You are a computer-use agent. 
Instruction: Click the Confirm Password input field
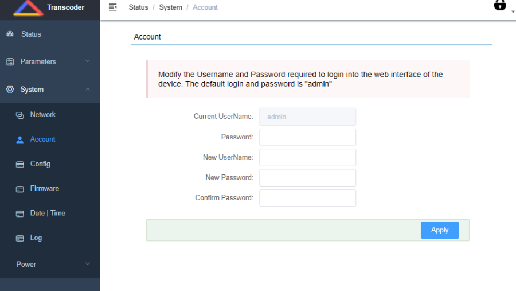pyautogui.click(x=307, y=198)
